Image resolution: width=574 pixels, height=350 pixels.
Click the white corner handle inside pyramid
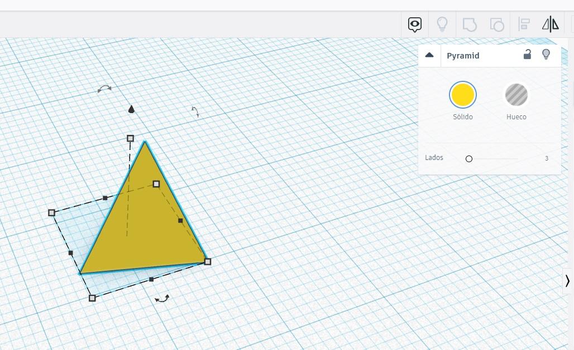tap(156, 184)
